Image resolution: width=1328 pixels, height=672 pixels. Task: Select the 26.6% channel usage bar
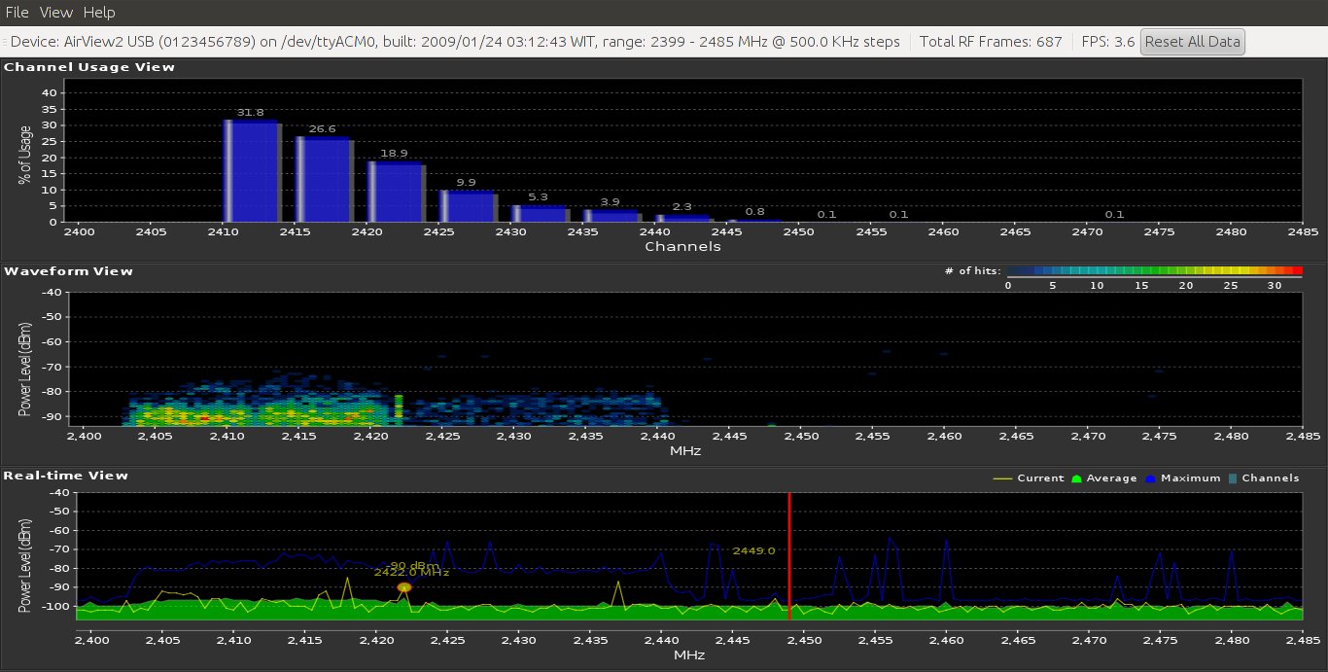coord(324,180)
